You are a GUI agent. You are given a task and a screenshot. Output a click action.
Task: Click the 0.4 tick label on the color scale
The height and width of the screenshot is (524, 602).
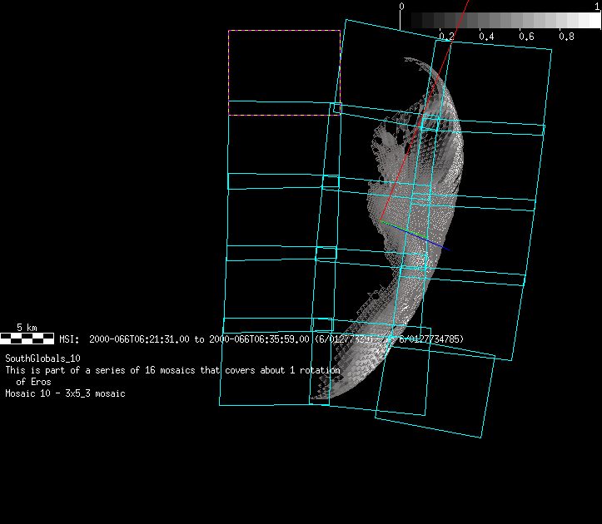pyautogui.click(x=486, y=37)
